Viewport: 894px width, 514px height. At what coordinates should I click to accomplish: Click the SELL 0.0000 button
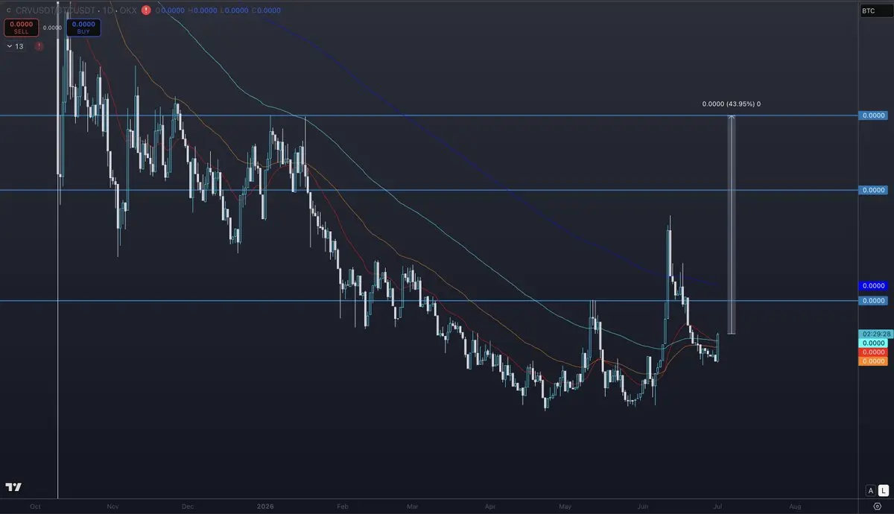coord(21,28)
